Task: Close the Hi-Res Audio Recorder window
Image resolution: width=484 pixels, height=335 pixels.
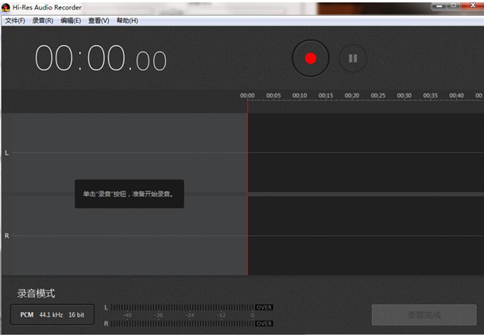Action: 473,6
